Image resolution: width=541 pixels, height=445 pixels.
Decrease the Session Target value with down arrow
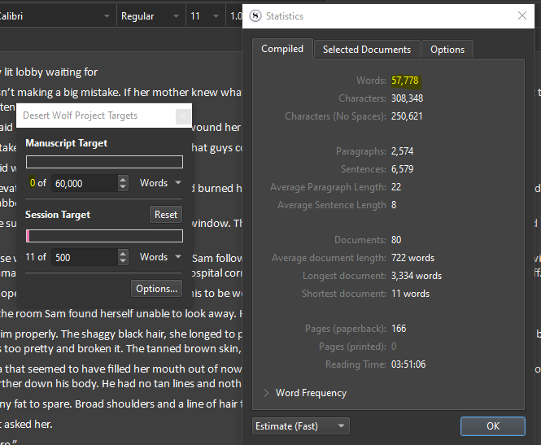click(x=123, y=261)
